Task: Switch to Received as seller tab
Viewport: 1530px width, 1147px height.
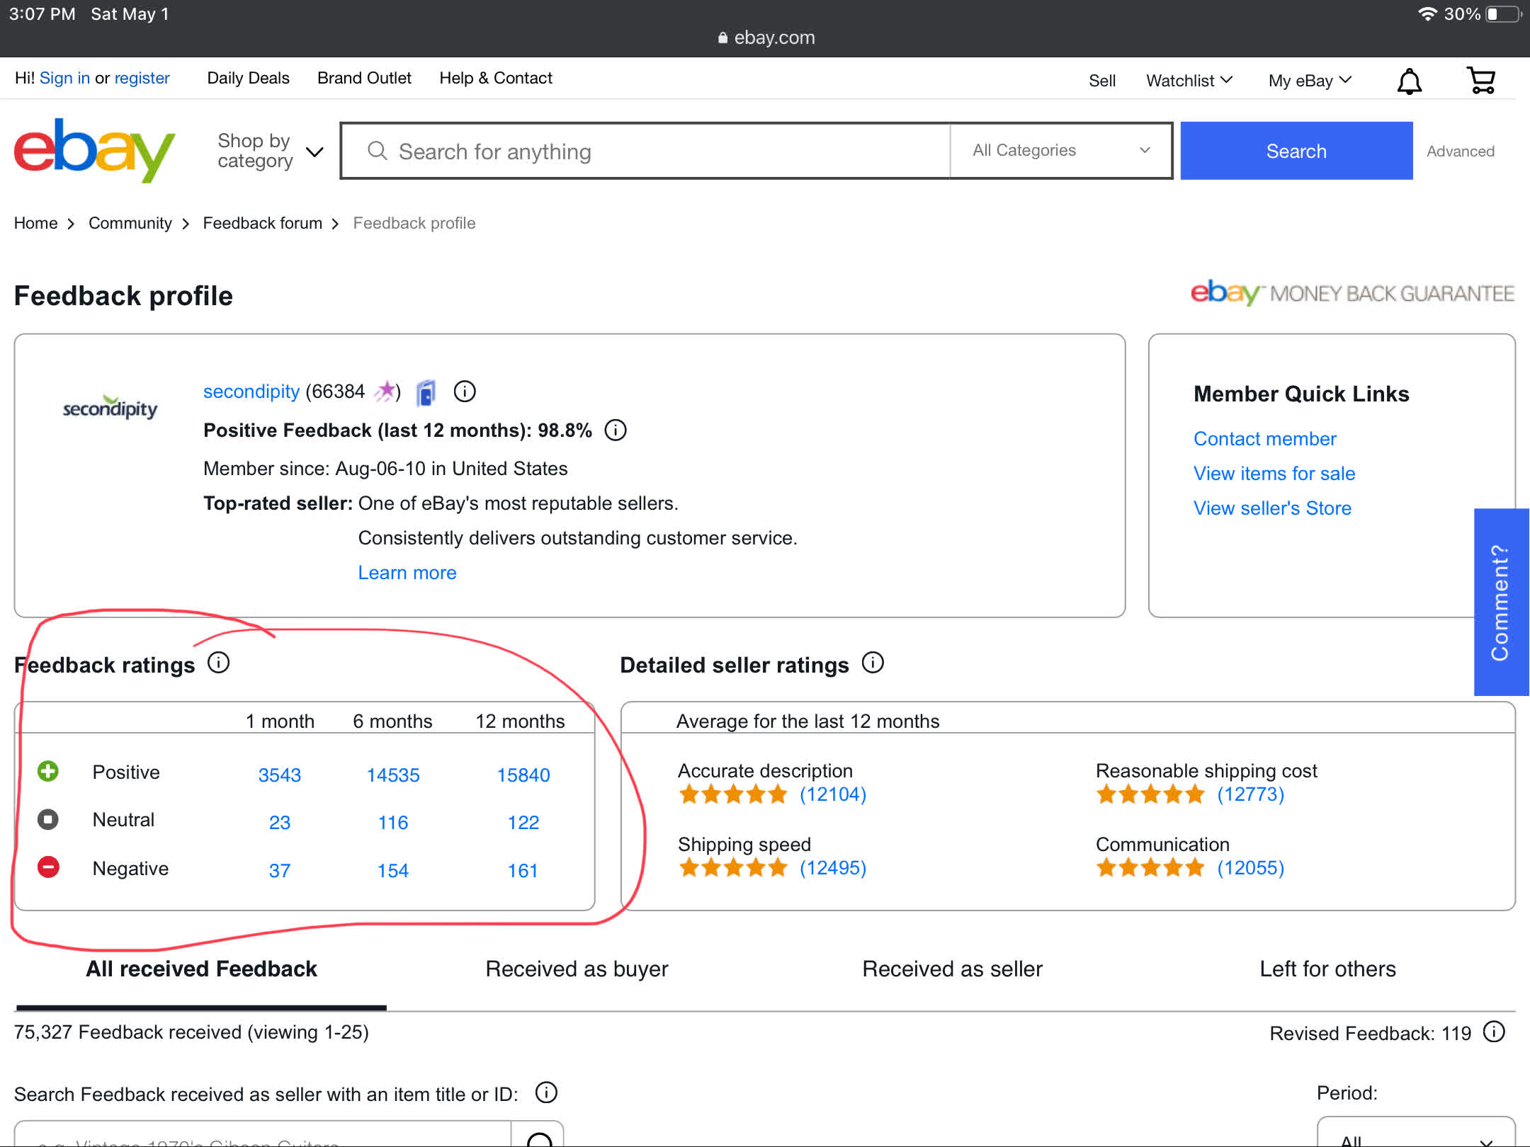Action: 952,969
